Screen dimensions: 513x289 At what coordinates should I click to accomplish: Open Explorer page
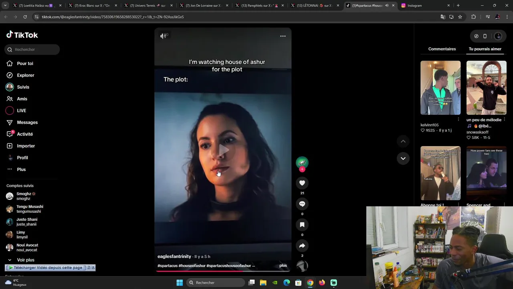tap(26, 75)
